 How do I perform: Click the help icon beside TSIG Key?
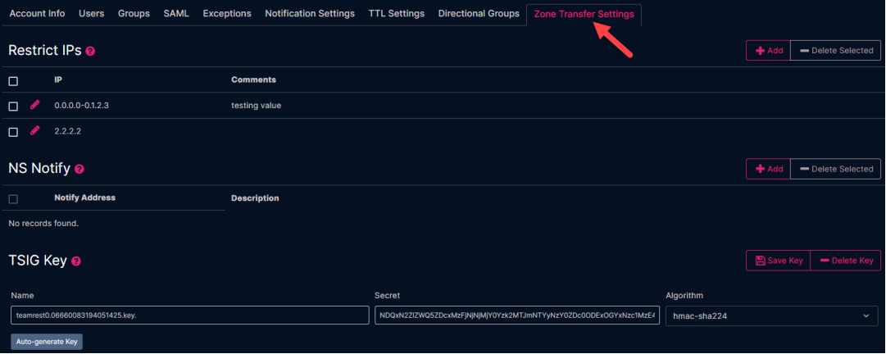(76, 261)
